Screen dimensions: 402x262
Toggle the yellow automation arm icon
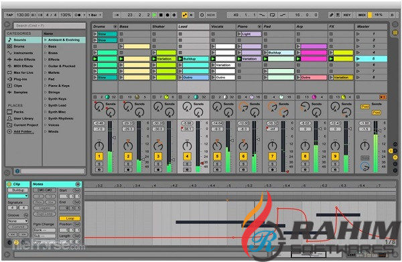pos(185,15)
